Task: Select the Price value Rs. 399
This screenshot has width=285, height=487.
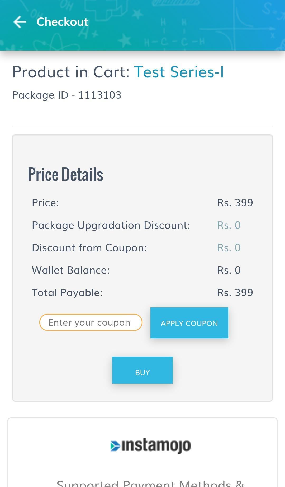Action: (235, 203)
